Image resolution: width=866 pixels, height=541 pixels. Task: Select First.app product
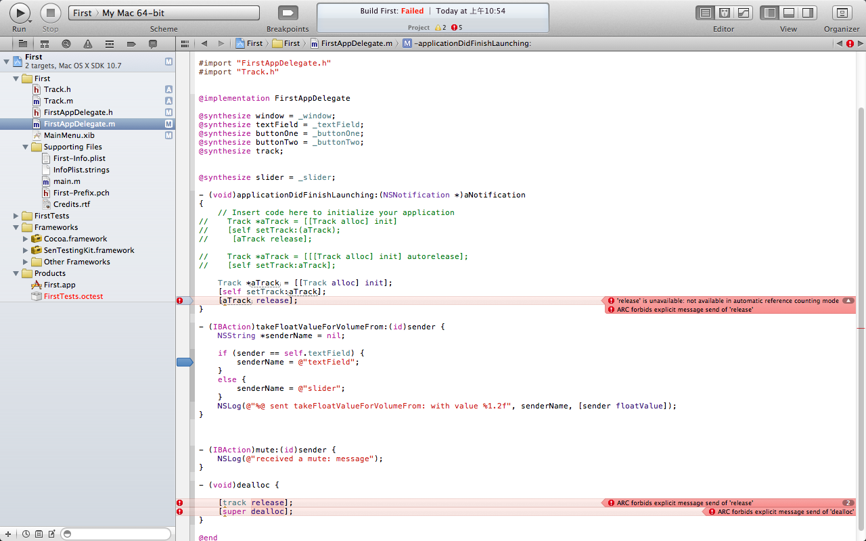click(x=60, y=285)
